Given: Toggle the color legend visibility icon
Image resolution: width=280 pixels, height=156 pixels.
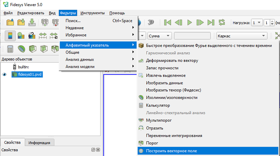Looking at the screenshot, I should click(x=10, y=36).
